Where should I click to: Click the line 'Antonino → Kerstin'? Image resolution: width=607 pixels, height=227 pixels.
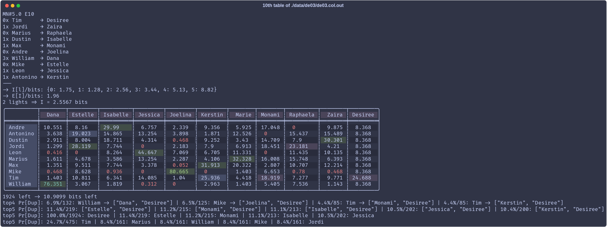pos(36,77)
